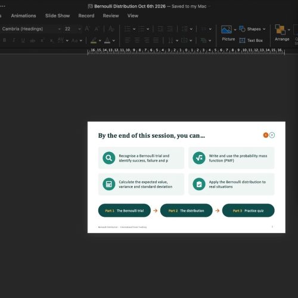Viewport: 298px width, 298px height.
Task: Click the ellipsis more options icon
Action: [x=2, y=6]
